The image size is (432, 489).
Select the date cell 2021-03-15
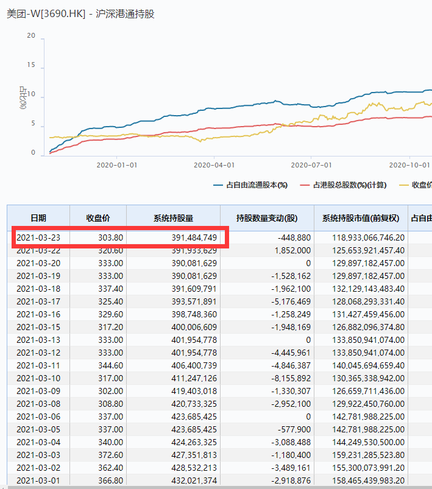pyautogui.click(x=38, y=327)
